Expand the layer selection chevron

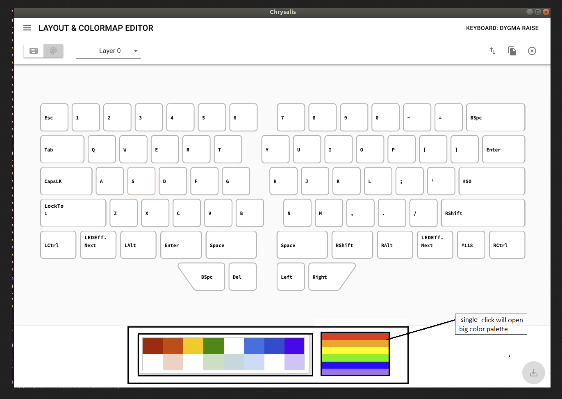135,50
